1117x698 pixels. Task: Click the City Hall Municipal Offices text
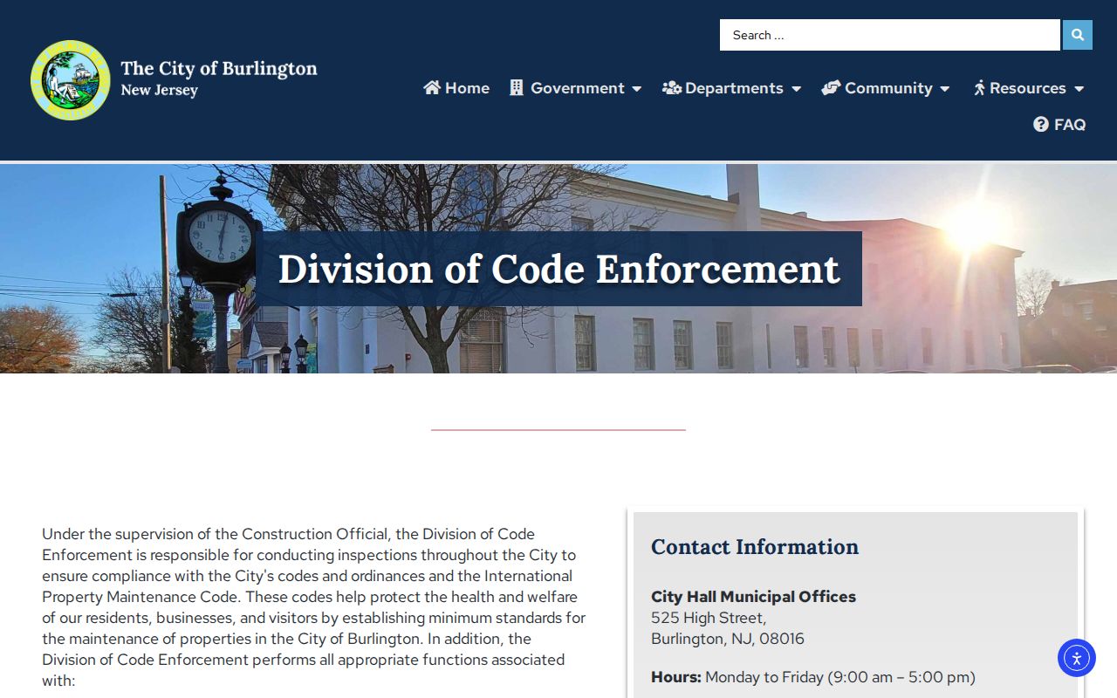pyautogui.click(x=753, y=597)
